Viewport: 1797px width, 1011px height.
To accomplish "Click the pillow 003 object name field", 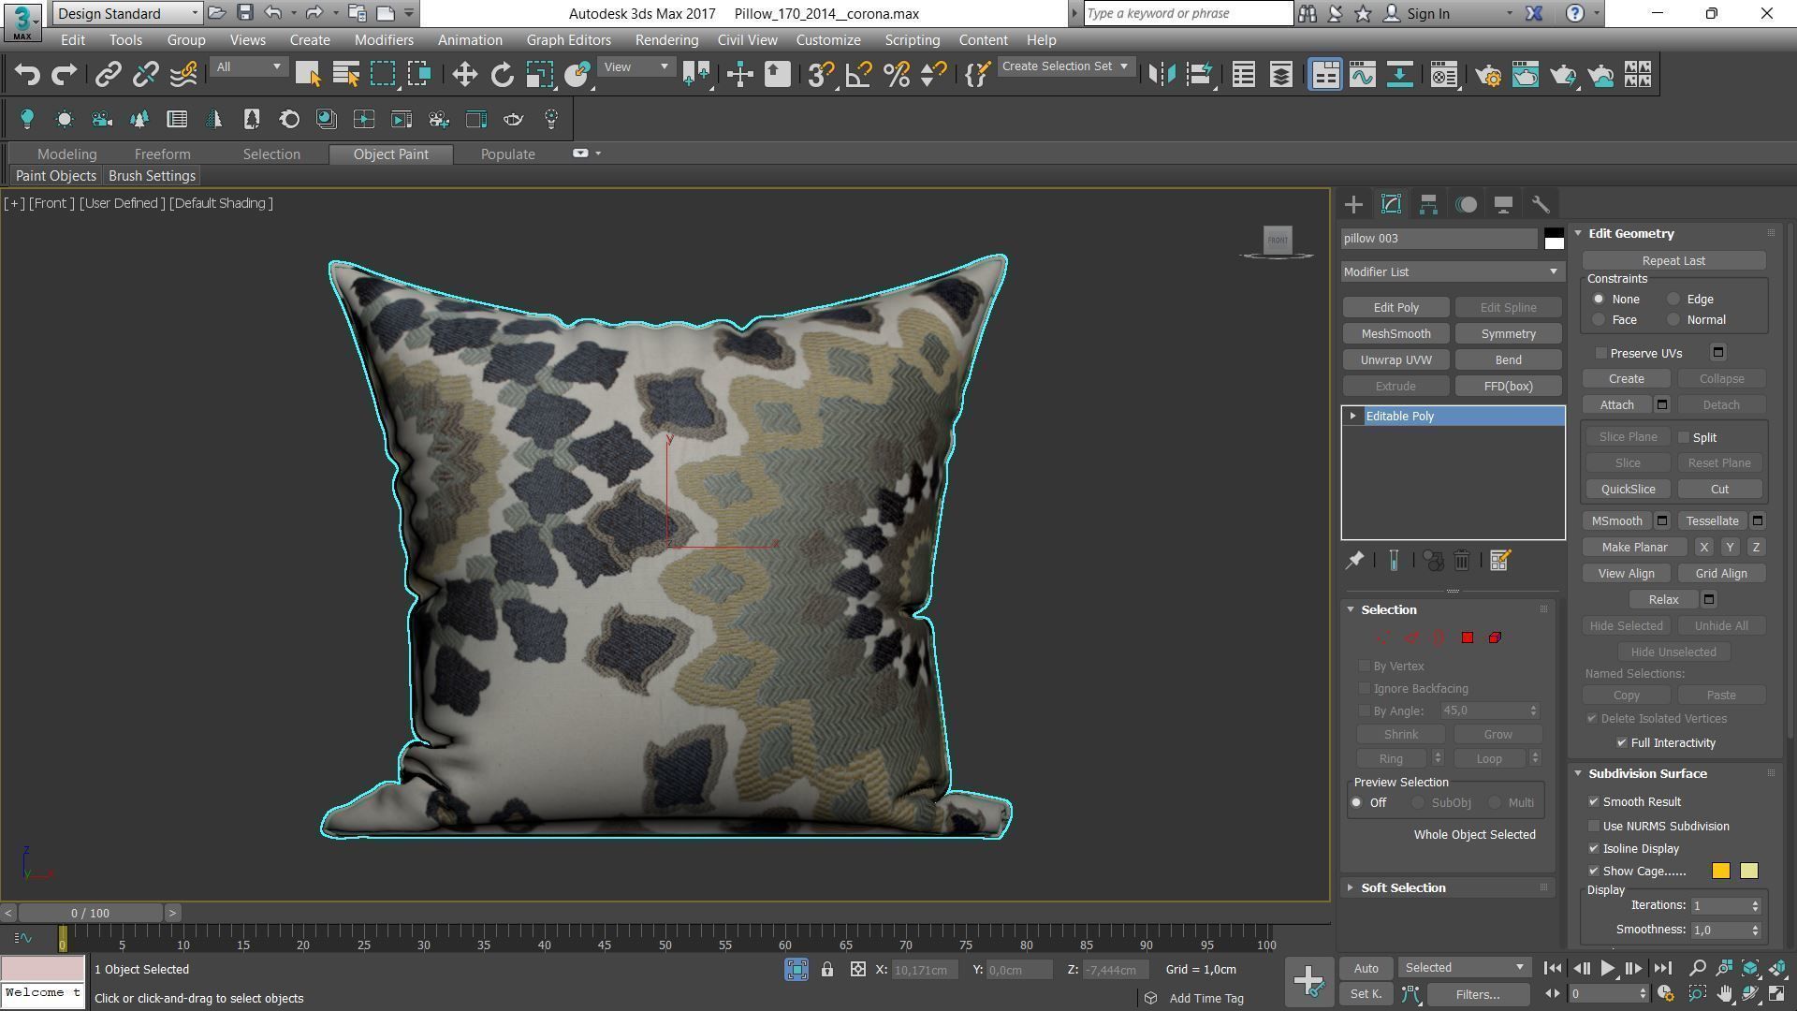I will [x=1439, y=239].
